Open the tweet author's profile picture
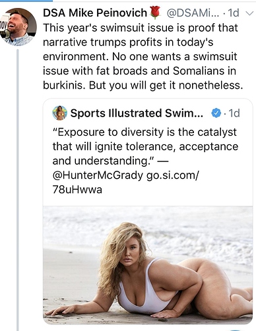The width and height of the screenshot is (256, 331). [18, 27]
